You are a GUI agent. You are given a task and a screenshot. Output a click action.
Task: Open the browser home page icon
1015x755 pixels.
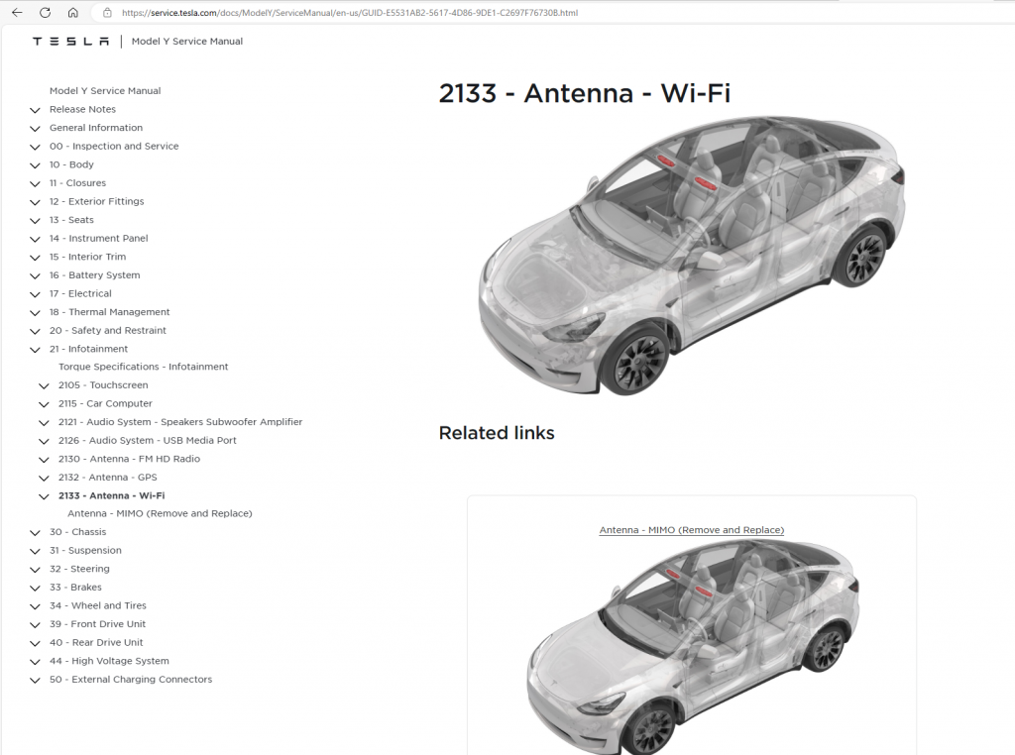pos(73,12)
